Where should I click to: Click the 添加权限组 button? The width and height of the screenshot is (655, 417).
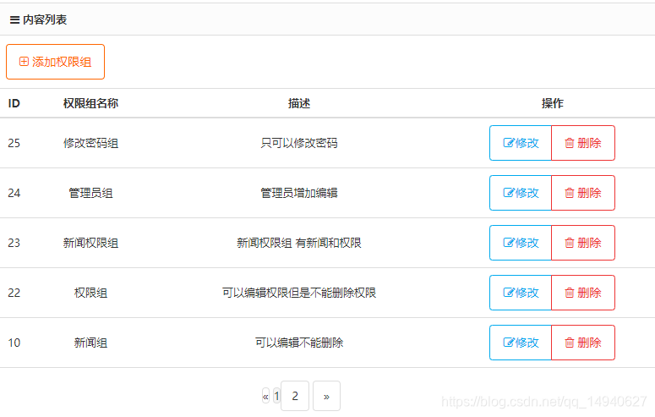(55, 62)
